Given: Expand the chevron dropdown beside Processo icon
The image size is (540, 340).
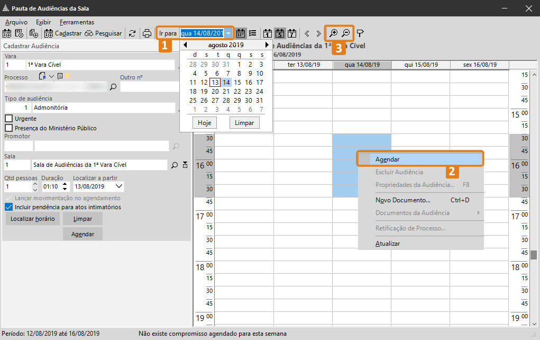Looking at the screenshot, I should click(x=52, y=76).
